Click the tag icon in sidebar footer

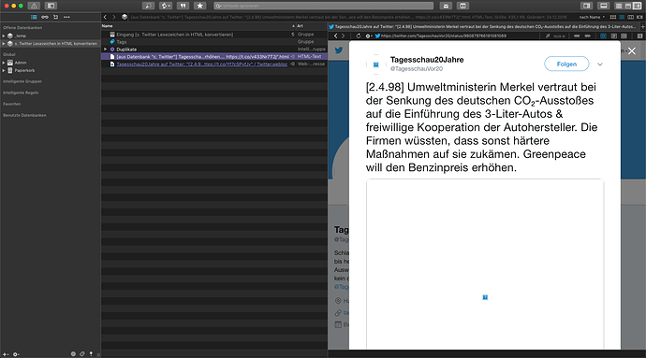[82, 354]
